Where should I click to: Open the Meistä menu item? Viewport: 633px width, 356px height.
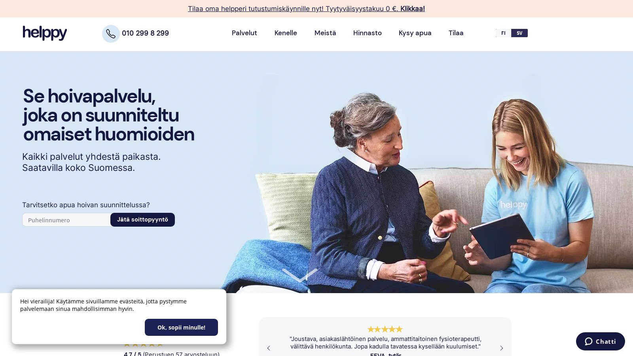pos(325,33)
